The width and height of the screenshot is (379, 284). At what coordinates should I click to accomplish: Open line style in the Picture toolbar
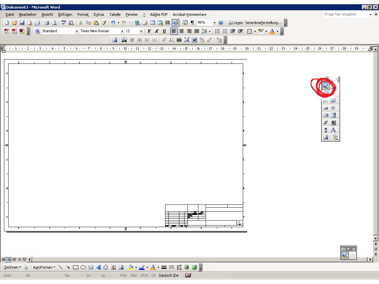pos(179,40)
